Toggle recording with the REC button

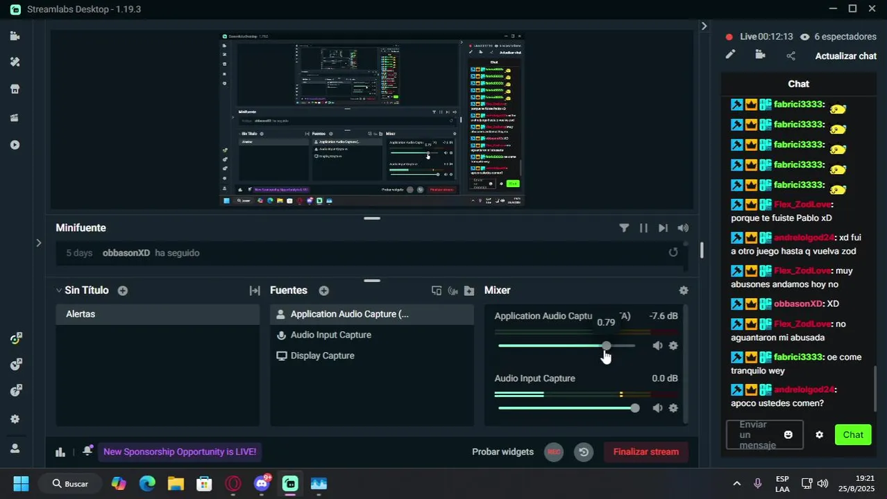click(x=554, y=452)
